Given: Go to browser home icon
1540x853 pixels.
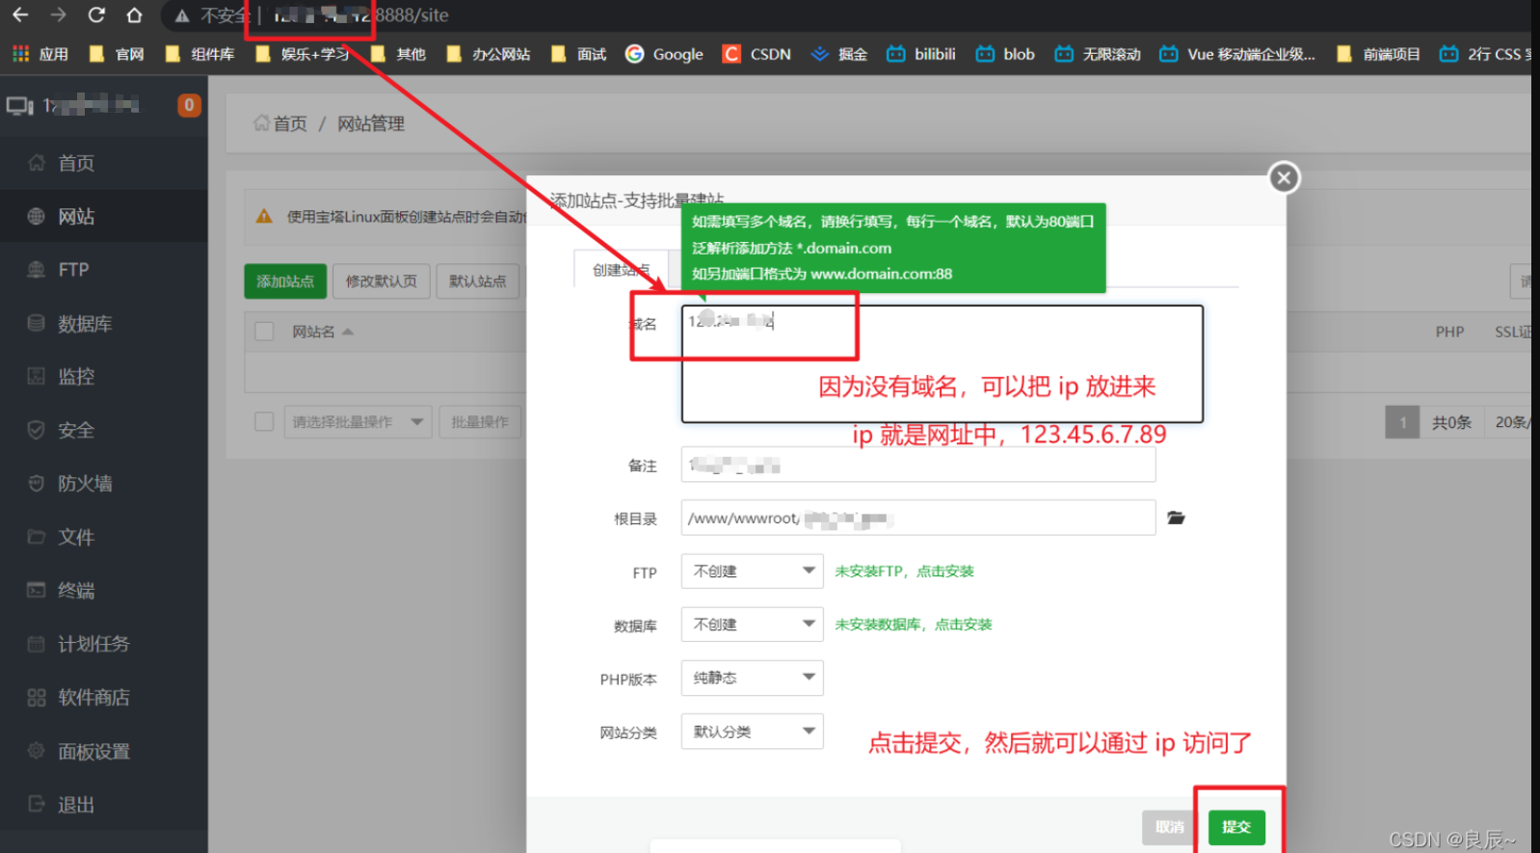Looking at the screenshot, I should pos(134,14).
